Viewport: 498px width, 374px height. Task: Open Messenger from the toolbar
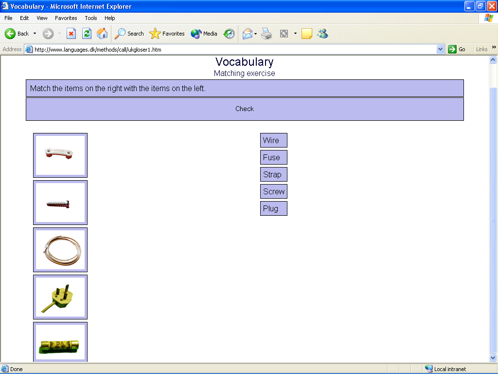tap(322, 34)
